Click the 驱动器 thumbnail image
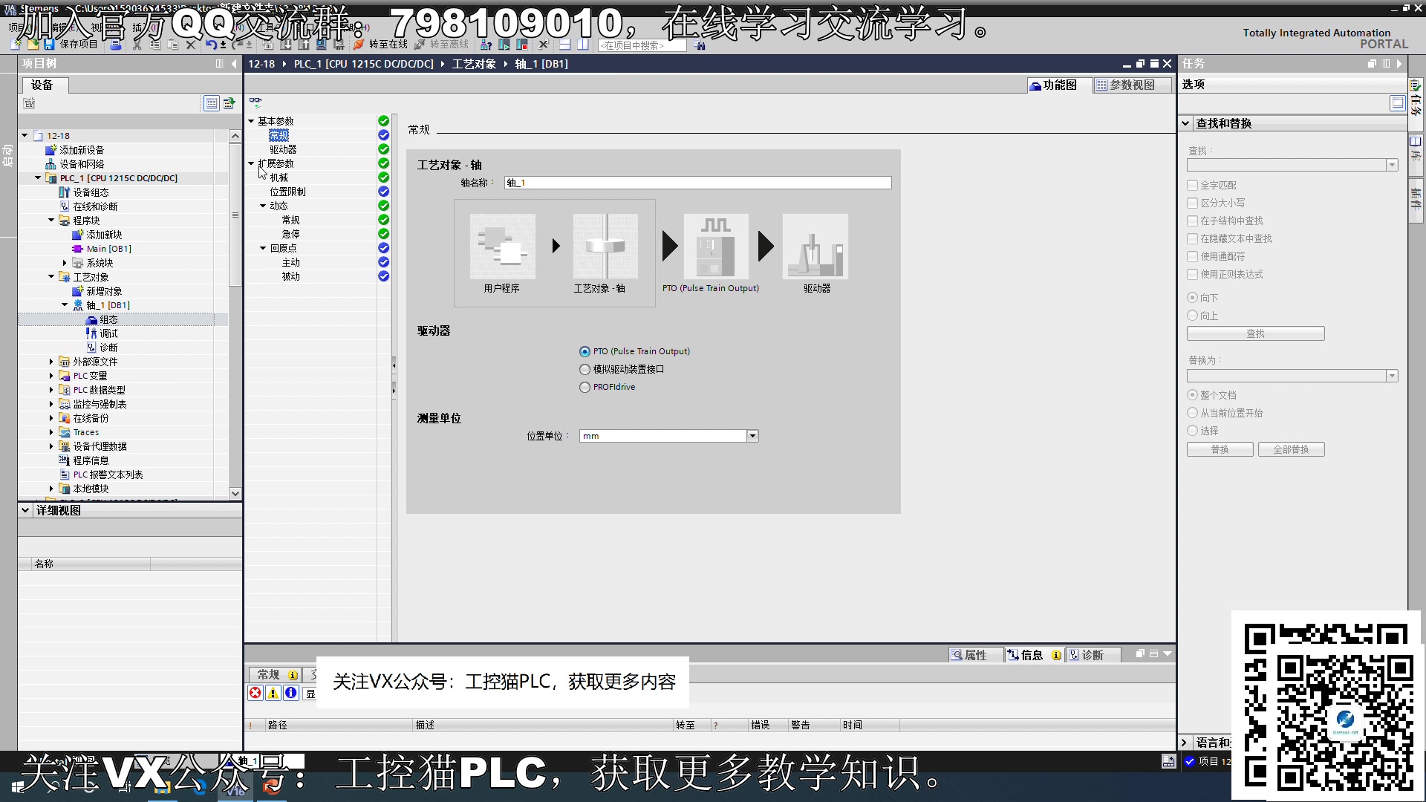The width and height of the screenshot is (1426, 802). click(x=815, y=247)
